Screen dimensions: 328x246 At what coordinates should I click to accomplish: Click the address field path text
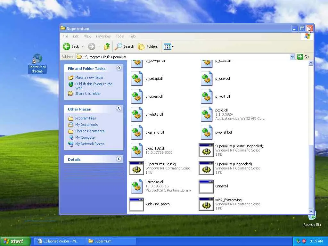104,57
